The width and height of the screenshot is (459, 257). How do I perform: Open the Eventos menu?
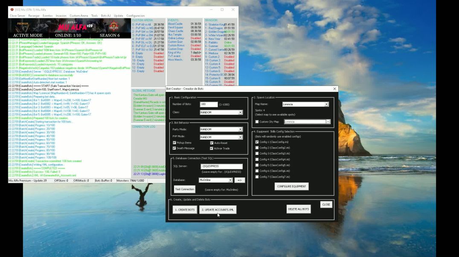47,16
